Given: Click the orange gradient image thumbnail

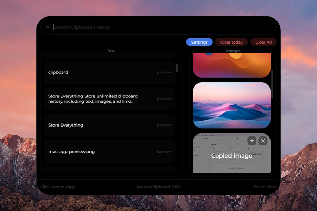Looking at the screenshot, I should (231, 65).
